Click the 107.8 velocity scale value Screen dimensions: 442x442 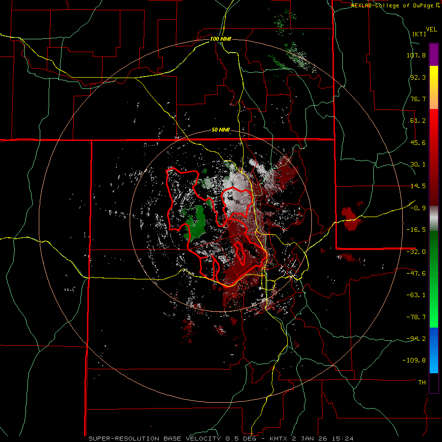coord(416,55)
